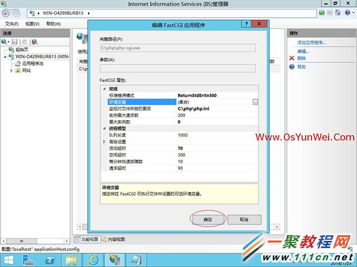The width and height of the screenshot is (357, 267).
Task: Click the activity timeout value 70
Action: [x=180, y=149]
